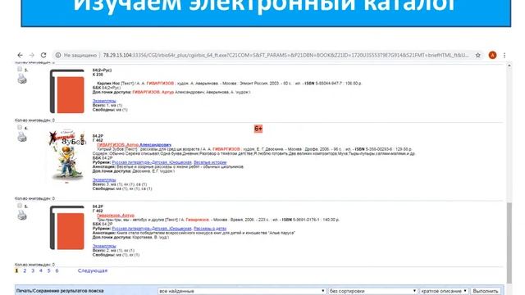Open 'Экземпляры' link for record 5
The image size is (525, 295).
coord(104,246)
